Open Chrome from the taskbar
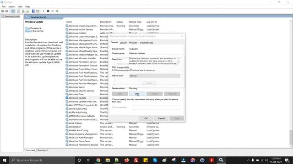The image size is (293, 164). click(x=98, y=160)
